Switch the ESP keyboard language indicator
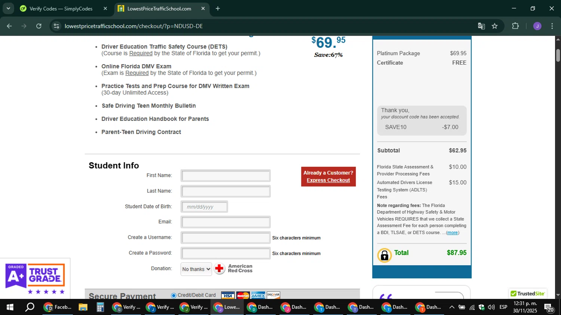The image size is (561, 315). click(x=503, y=307)
